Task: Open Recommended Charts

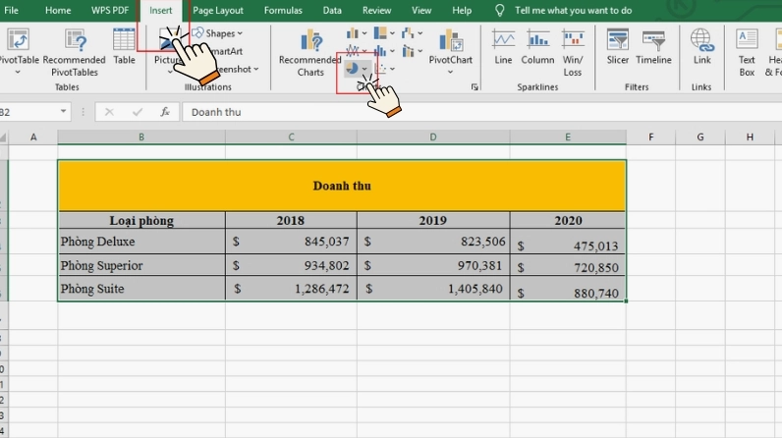Action: click(x=310, y=52)
